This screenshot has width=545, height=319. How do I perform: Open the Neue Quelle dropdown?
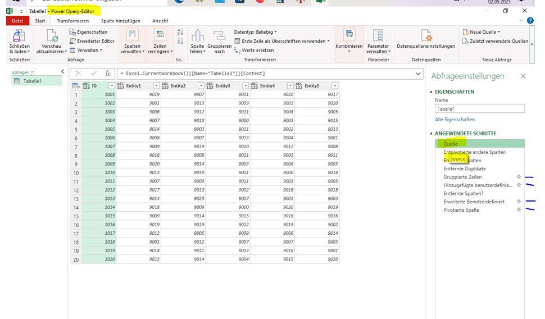[x=482, y=32]
